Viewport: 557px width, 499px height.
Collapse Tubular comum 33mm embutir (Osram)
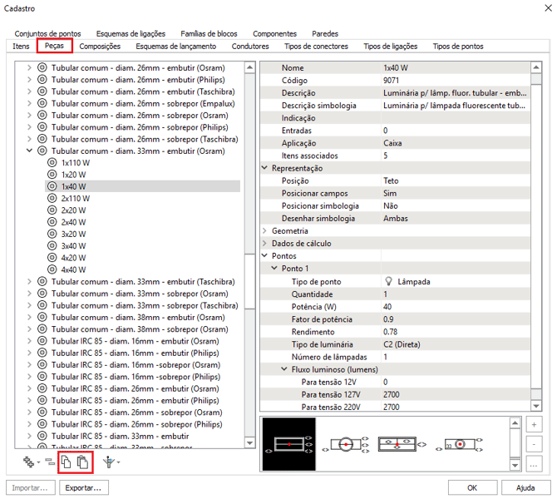pos(31,151)
